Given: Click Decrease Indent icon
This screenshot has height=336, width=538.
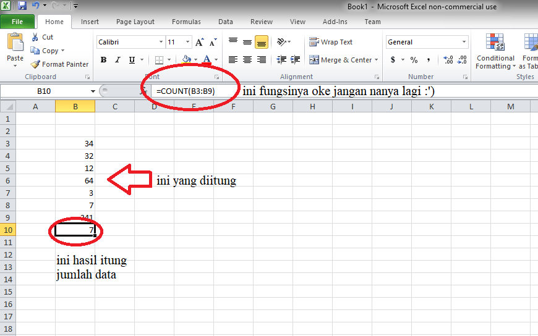Looking at the screenshot, I should click(281, 60).
